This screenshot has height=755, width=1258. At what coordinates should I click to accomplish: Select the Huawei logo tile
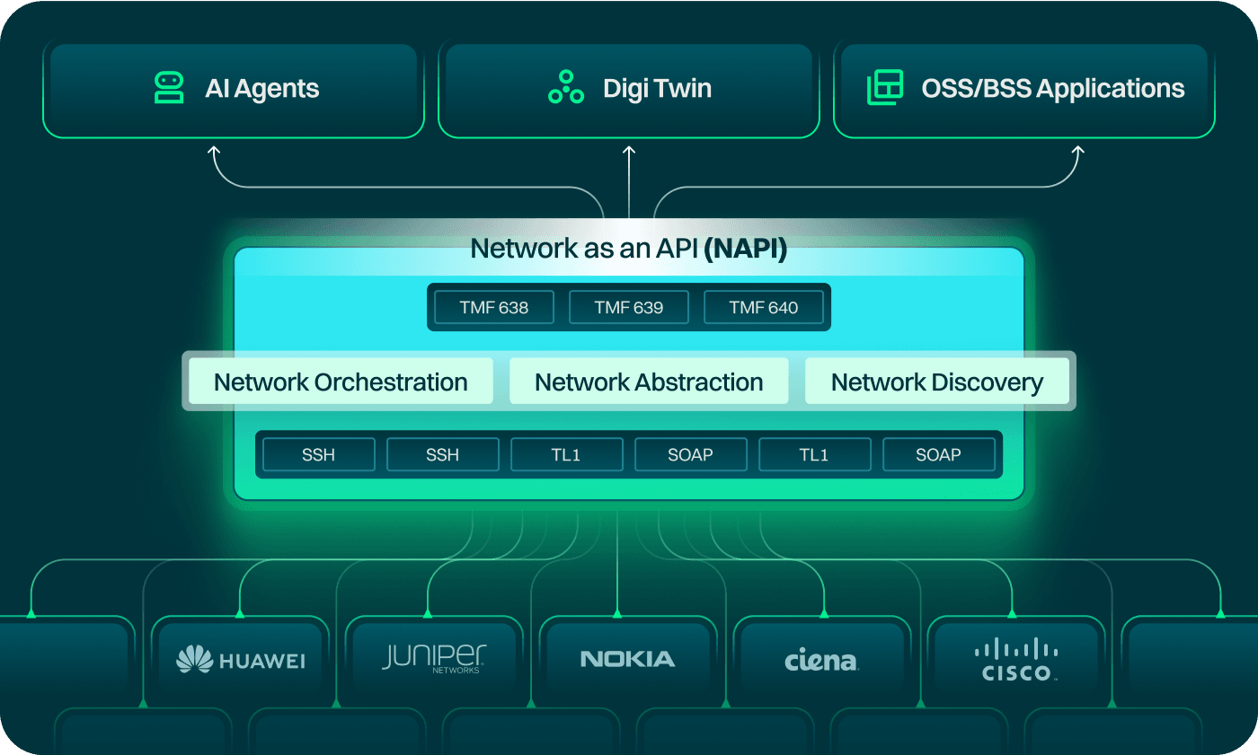(240, 661)
